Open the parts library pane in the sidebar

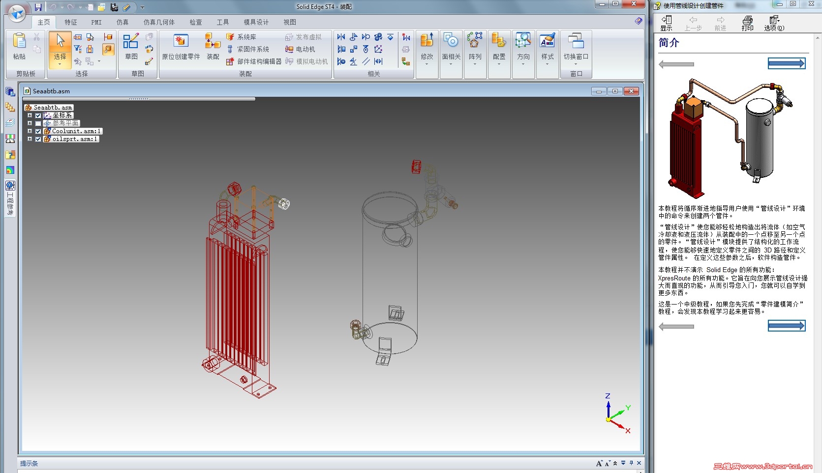pos(10,107)
